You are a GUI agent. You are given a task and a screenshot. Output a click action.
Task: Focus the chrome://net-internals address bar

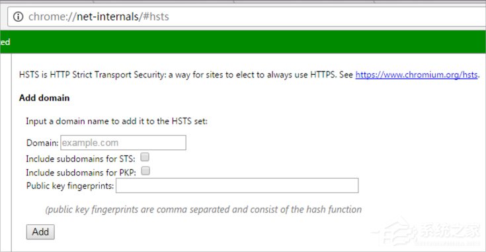(247, 17)
